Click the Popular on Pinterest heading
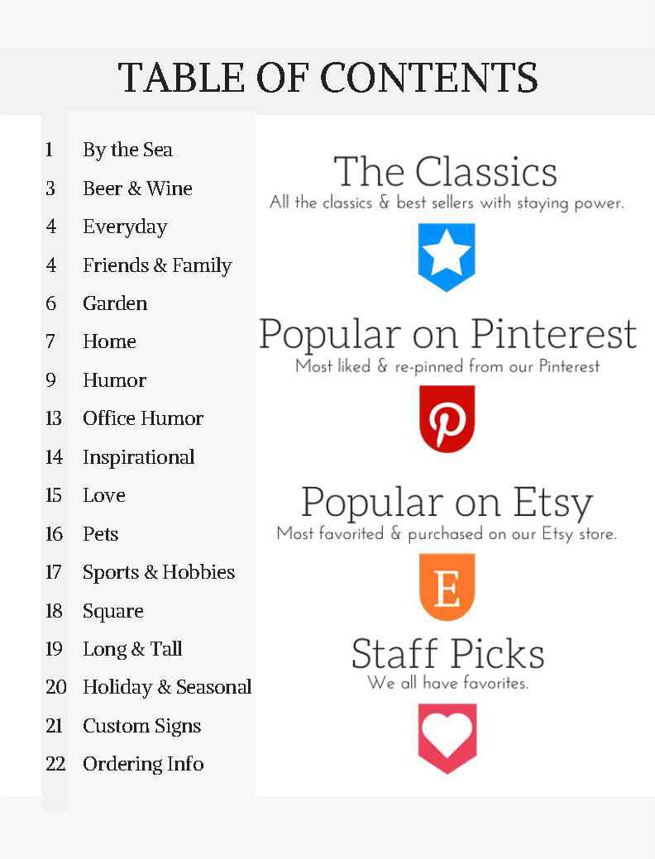655x859 pixels. pyautogui.click(x=447, y=335)
